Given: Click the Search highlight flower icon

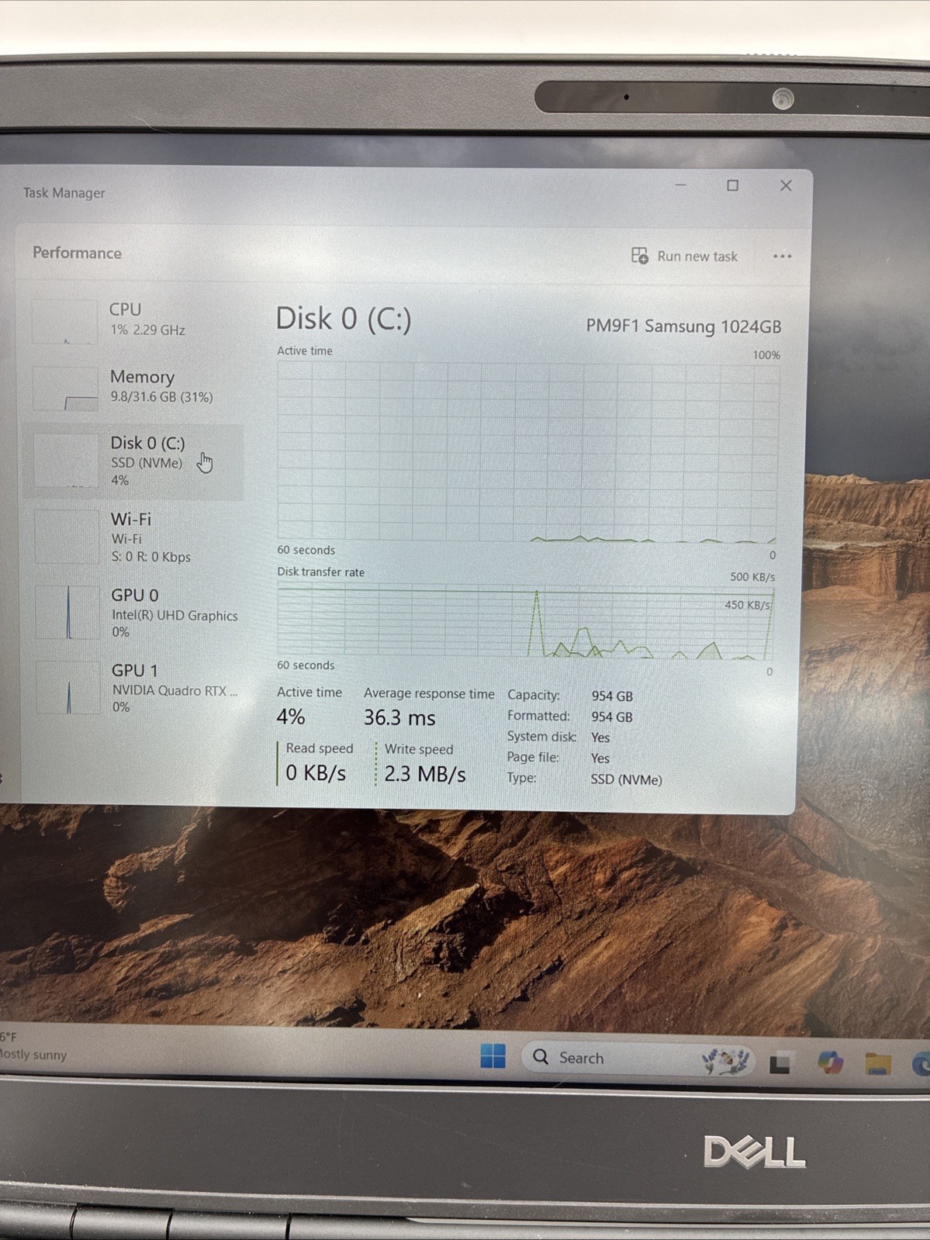Looking at the screenshot, I should coord(725,1060).
